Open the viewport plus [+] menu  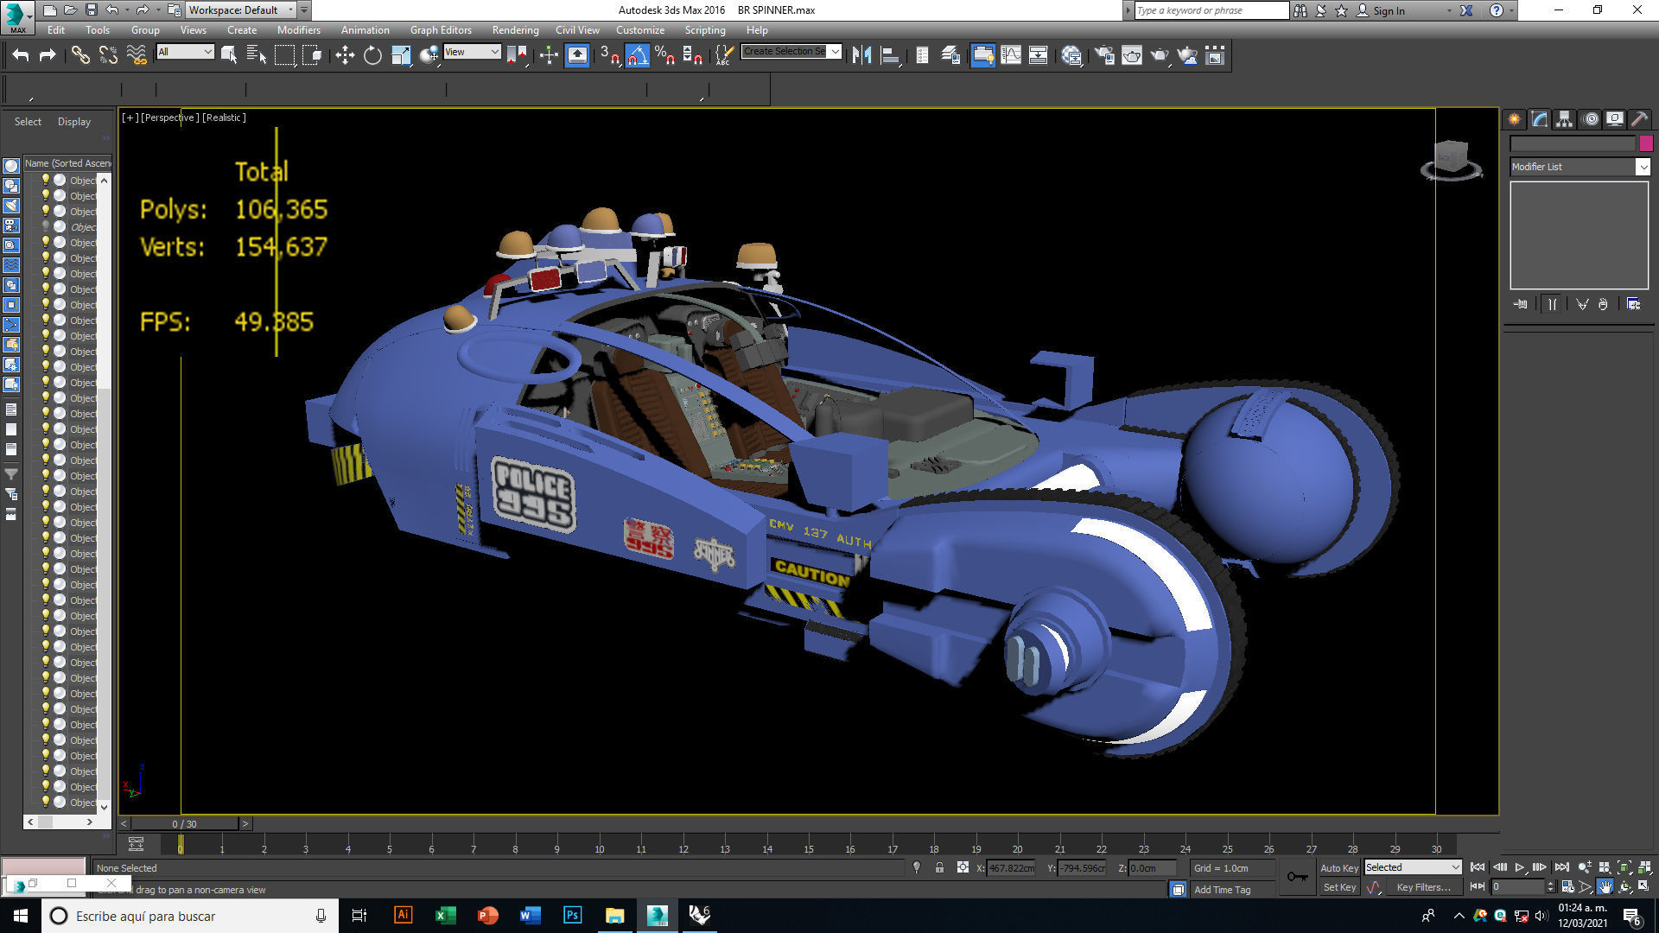click(130, 117)
